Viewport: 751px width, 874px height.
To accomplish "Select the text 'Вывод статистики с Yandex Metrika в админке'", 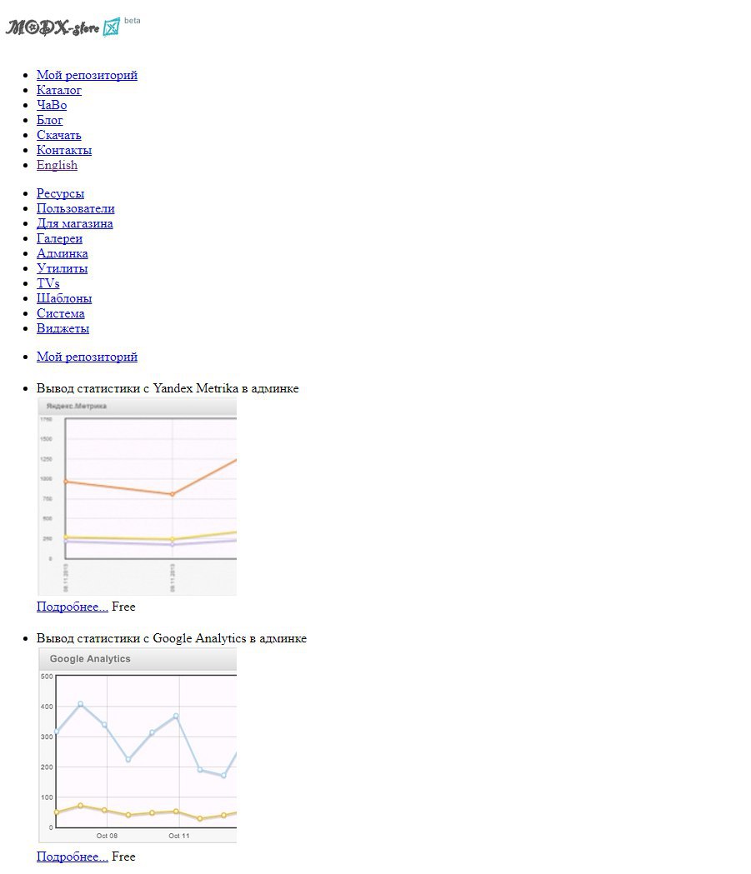I will [168, 388].
